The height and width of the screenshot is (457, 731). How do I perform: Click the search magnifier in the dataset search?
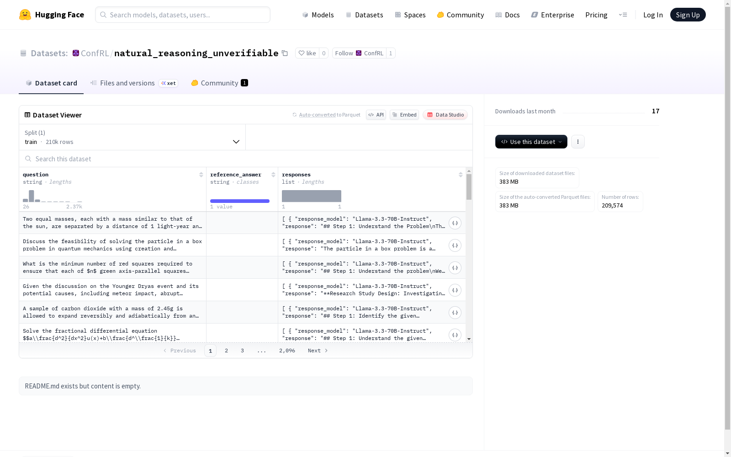[x=28, y=159]
